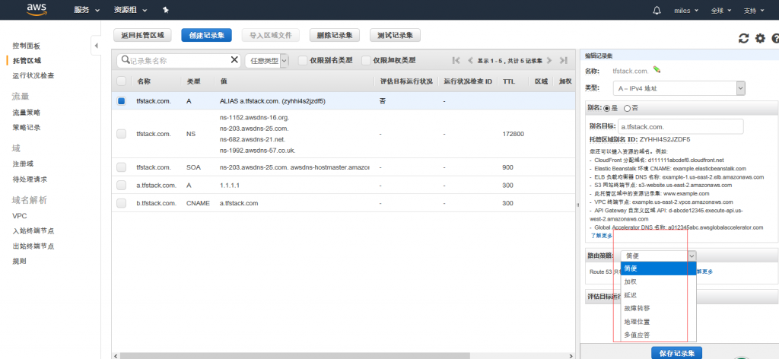
Task: Choose 加权 routing policy option
Action: click(658, 281)
